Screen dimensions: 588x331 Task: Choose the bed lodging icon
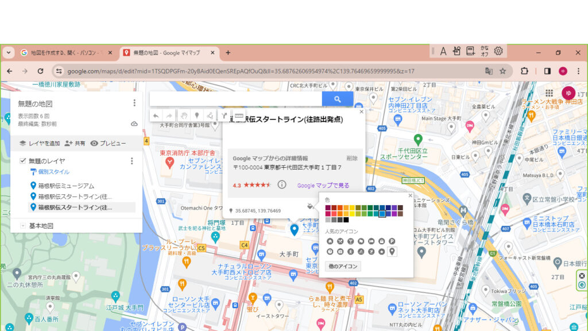click(372, 241)
